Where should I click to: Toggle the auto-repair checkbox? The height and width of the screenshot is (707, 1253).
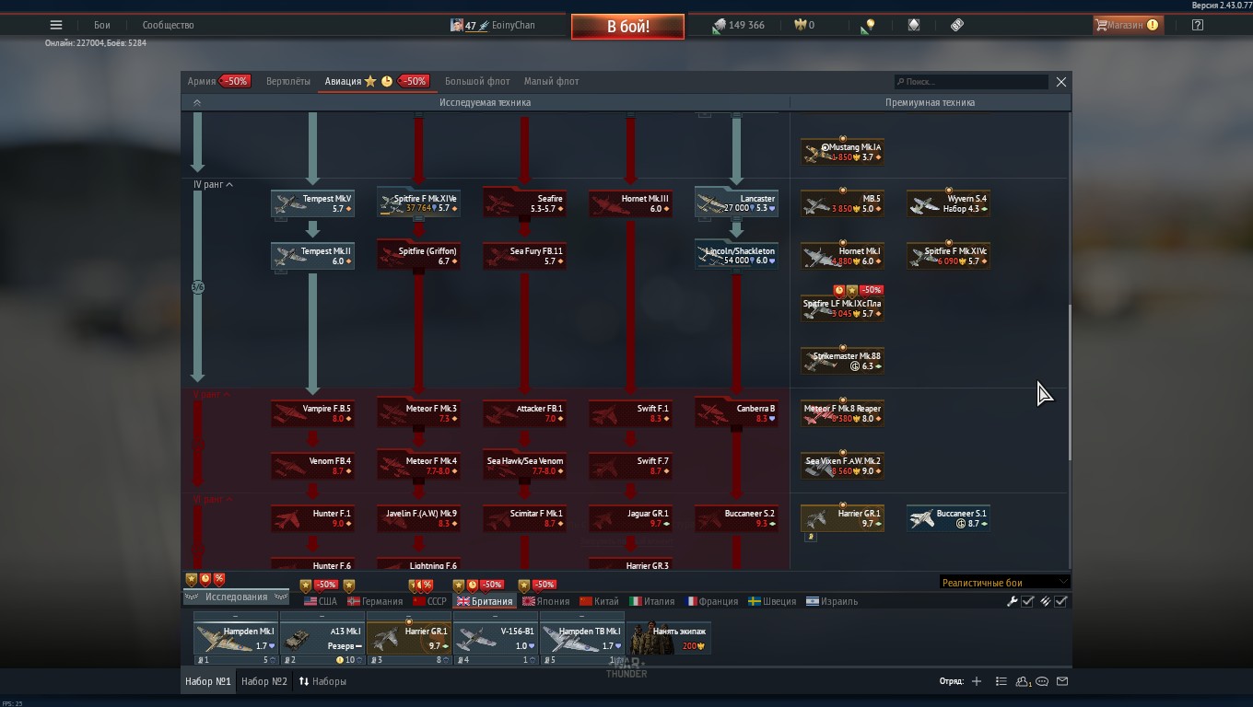coord(1028,602)
